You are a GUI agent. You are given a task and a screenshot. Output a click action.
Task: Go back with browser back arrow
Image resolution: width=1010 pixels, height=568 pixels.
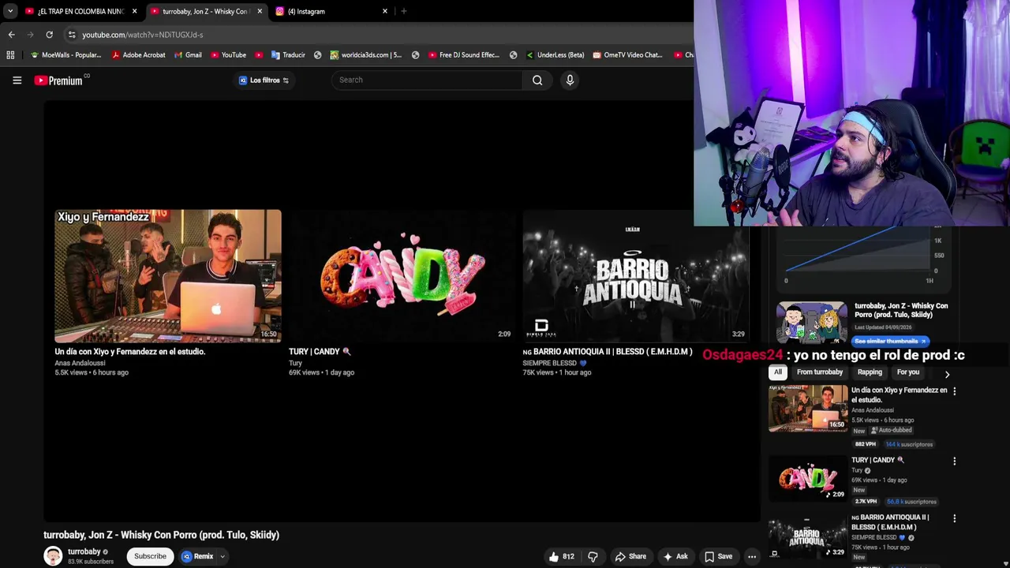11,35
